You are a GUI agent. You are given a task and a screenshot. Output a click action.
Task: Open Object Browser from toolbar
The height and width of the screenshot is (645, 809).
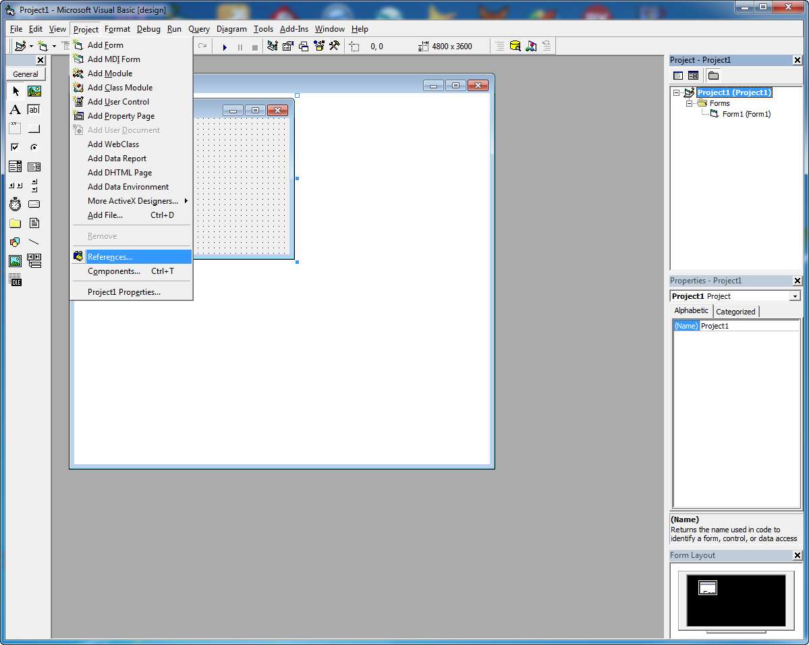319,47
